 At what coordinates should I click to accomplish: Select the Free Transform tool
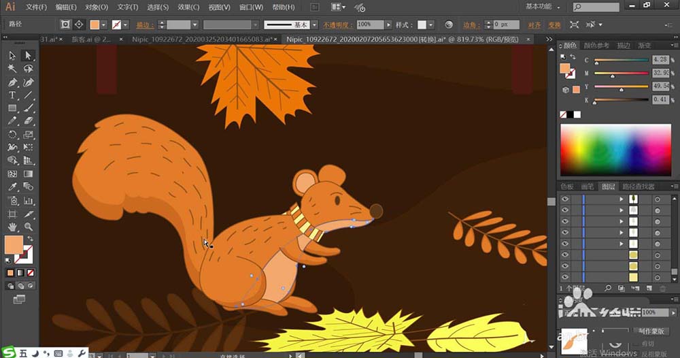point(28,148)
